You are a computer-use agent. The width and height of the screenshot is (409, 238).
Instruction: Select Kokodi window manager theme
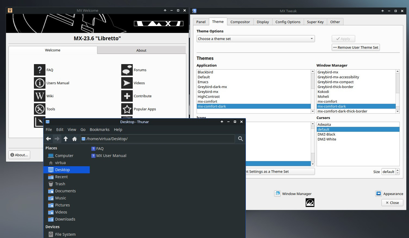pos(356,92)
